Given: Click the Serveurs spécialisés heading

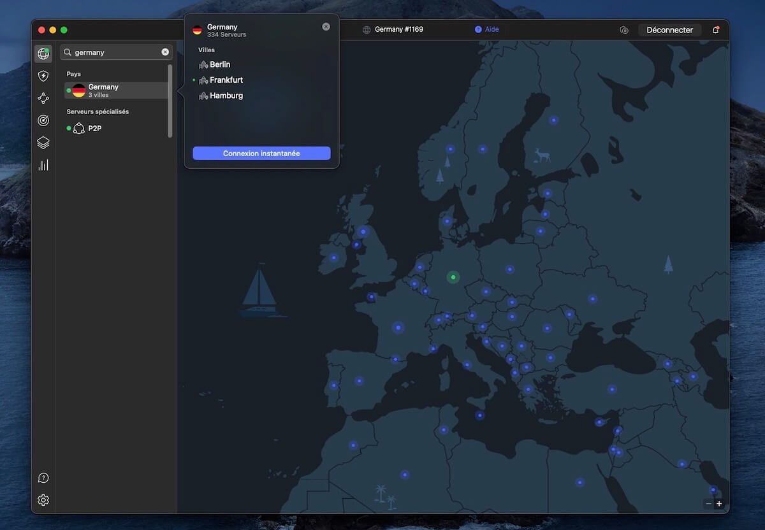Looking at the screenshot, I should (98, 111).
